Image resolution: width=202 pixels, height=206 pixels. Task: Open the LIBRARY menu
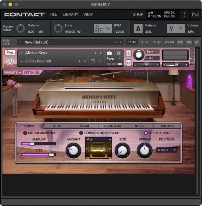click(70, 14)
